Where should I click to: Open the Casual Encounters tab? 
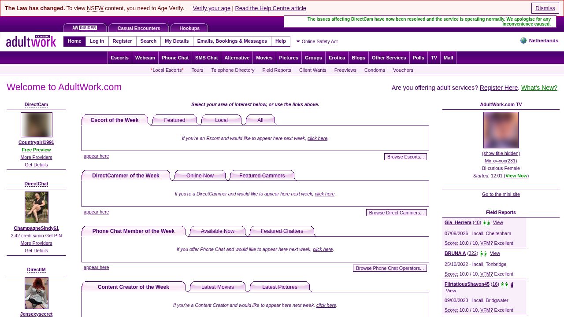(139, 28)
